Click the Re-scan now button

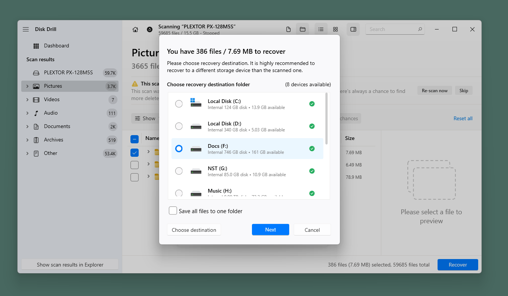tap(435, 90)
